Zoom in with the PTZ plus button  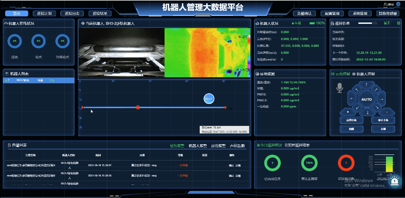click(347, 112)
